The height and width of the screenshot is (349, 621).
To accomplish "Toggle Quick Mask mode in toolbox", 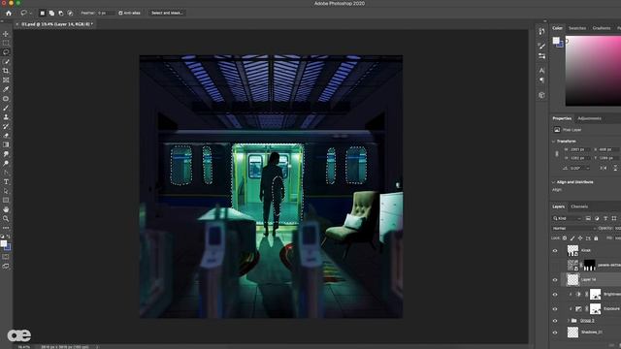I will click(6, 257).
